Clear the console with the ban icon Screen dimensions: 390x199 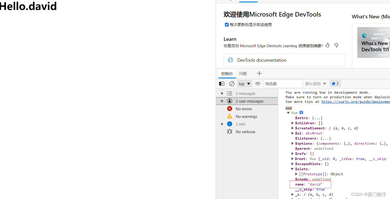[x=232, y=84]
